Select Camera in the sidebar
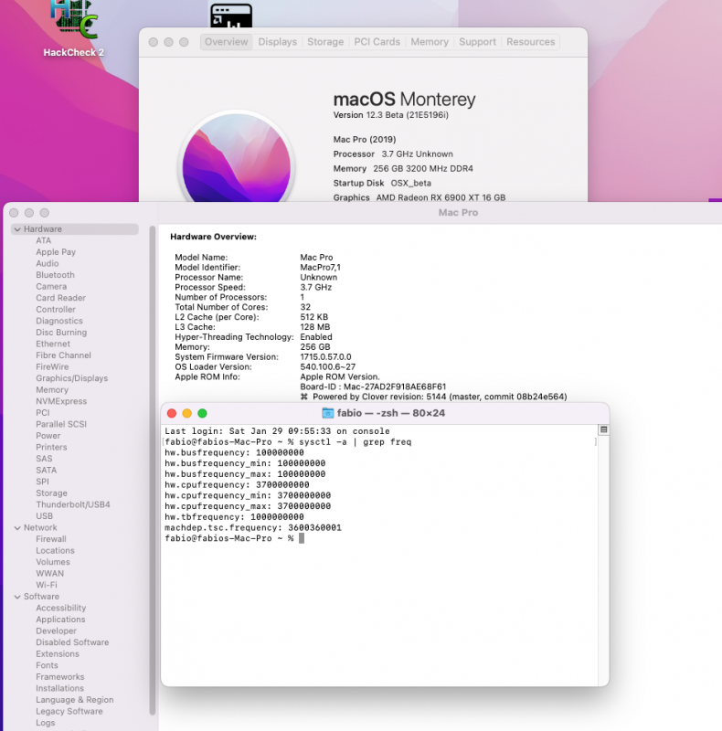 point(51,286)
